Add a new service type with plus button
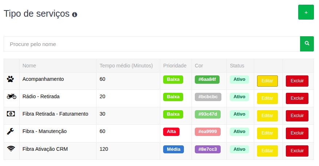319x166 pixels. point(306,12)
